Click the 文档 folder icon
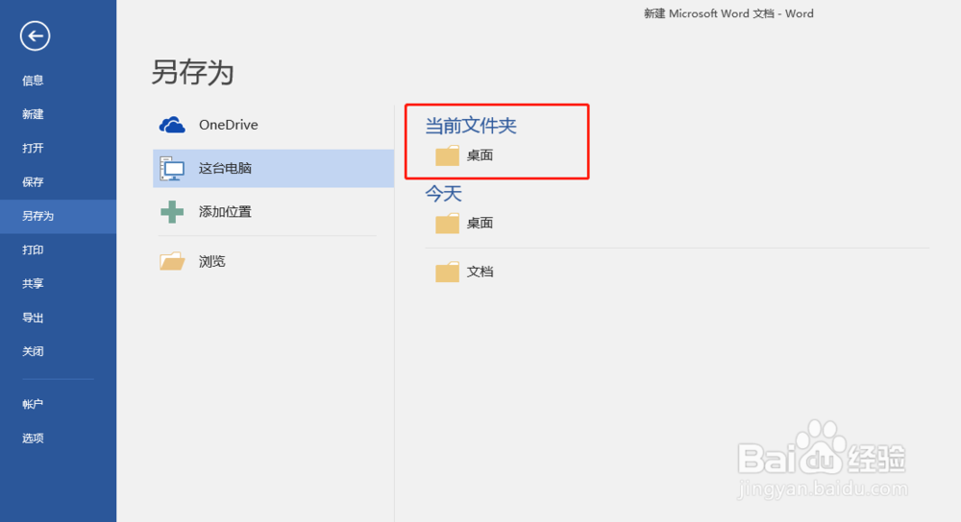 448,272
